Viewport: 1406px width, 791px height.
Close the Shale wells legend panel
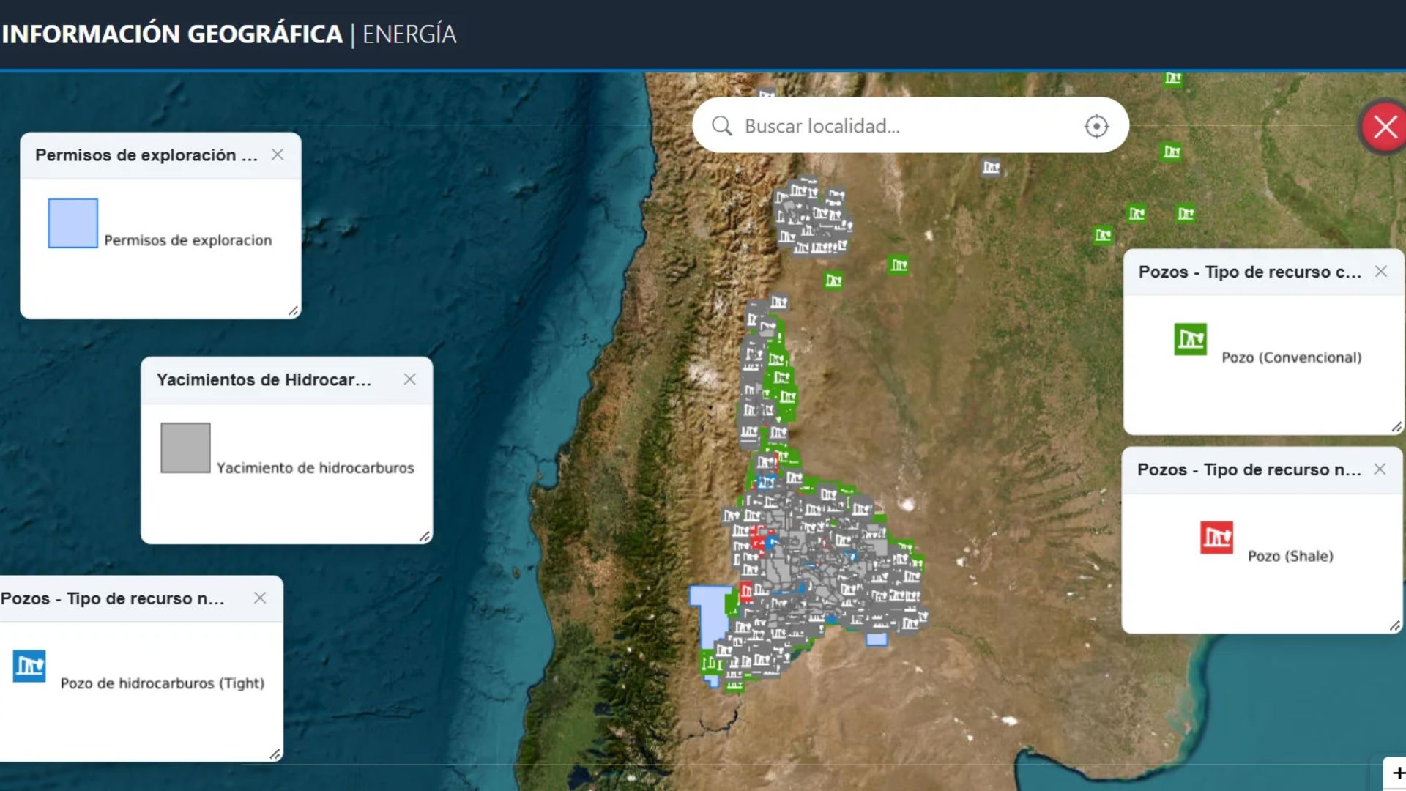tap(1380, 469)
